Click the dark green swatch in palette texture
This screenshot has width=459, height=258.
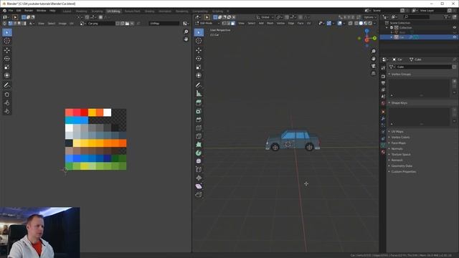[x=115, y=158]
